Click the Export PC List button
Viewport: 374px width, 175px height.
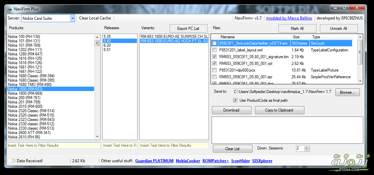(188, 28)
